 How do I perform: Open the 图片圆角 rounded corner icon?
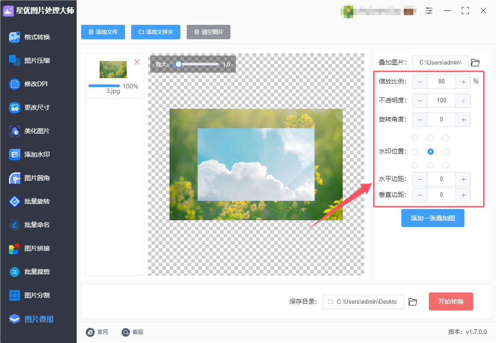click(14, 178)
